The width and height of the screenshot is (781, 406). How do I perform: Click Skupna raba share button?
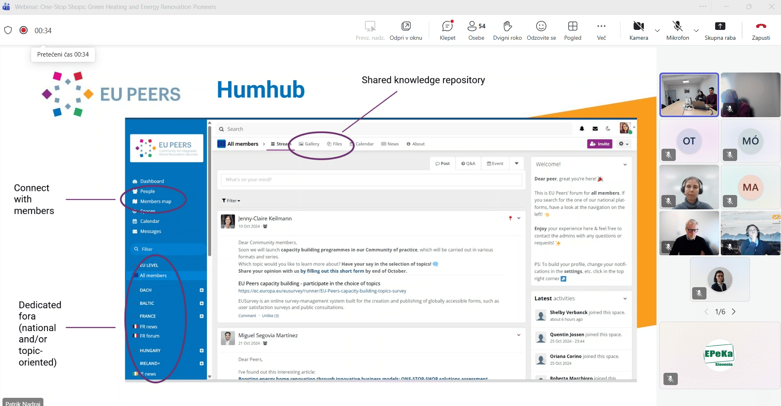tap(720, 31)
